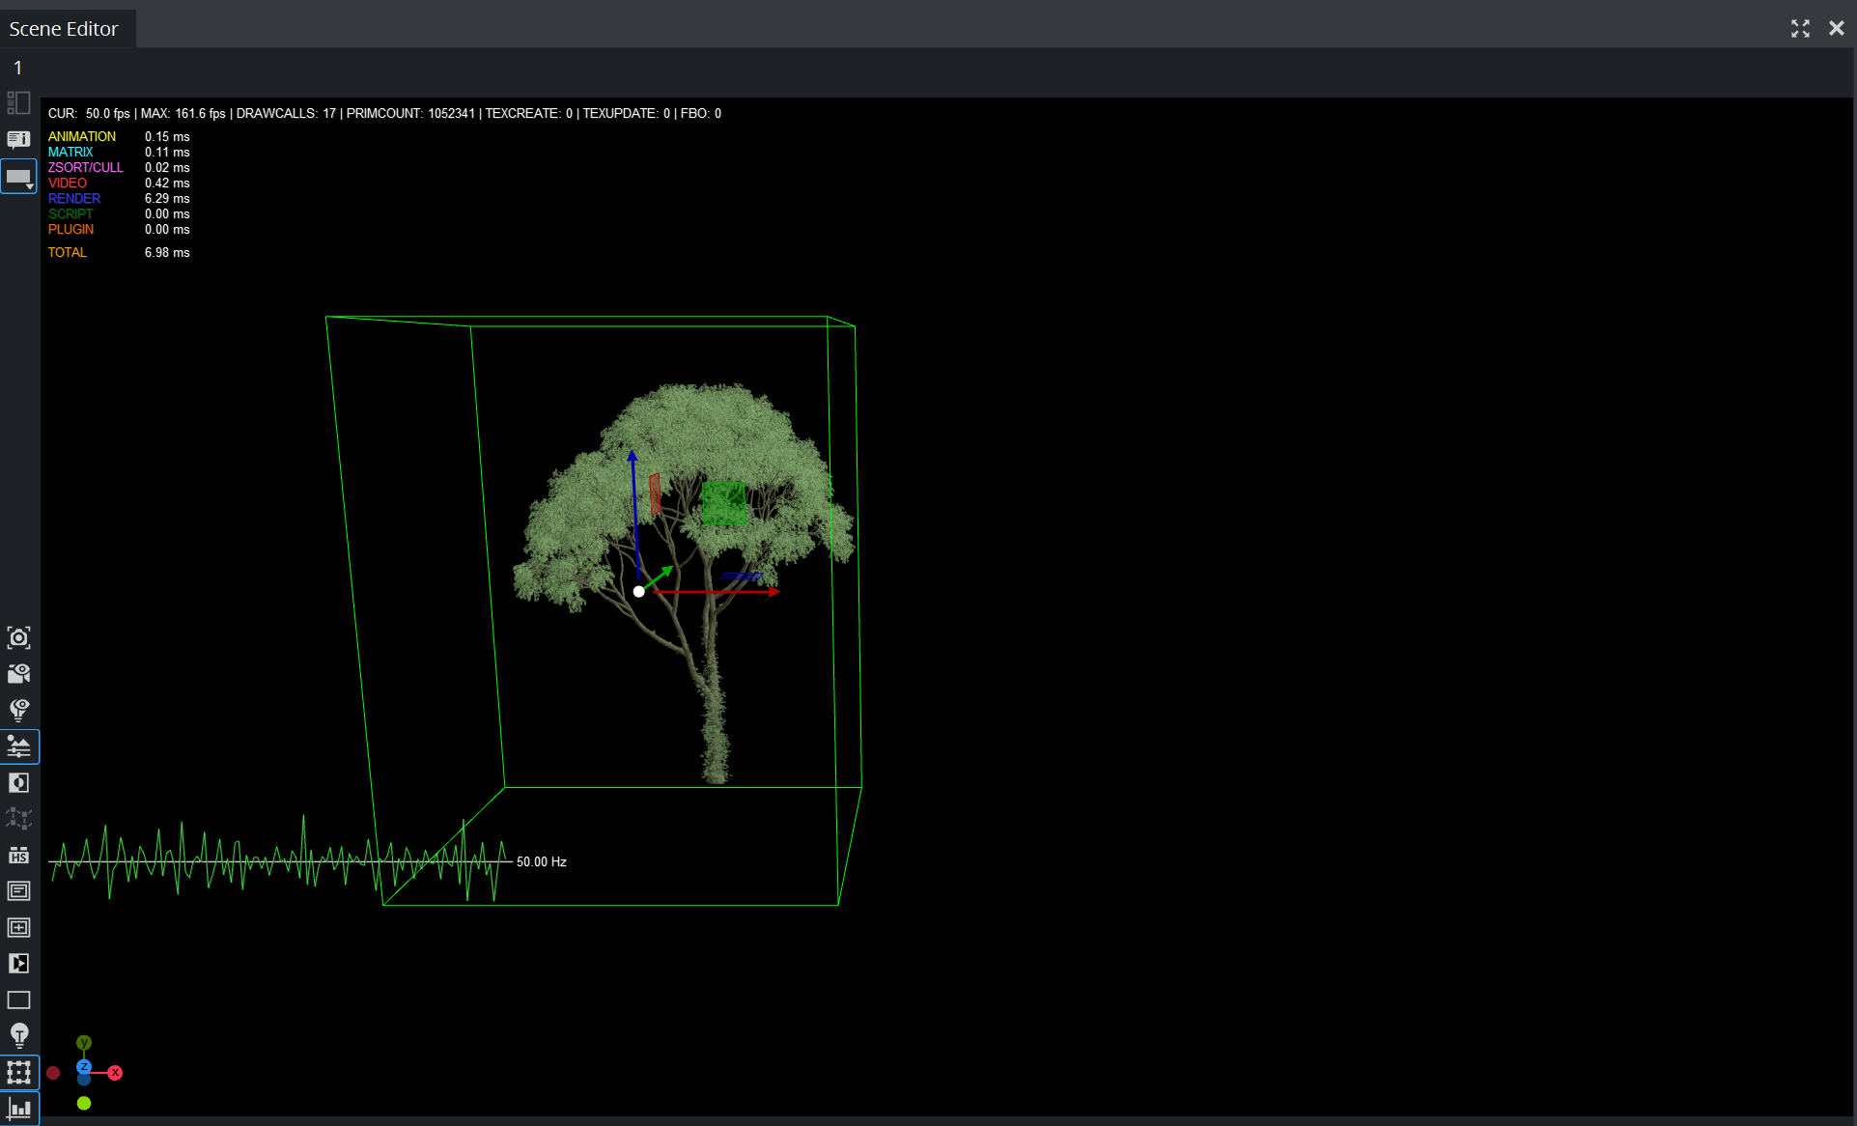Select the Scene Editor tab
The width and height of the screenshot is (1857, 1126).
pyautogui.click(x=64, y=29)
